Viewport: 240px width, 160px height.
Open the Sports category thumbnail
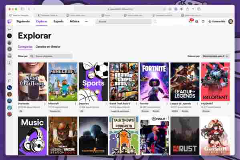pyautogui.click(x=93, y=82)
